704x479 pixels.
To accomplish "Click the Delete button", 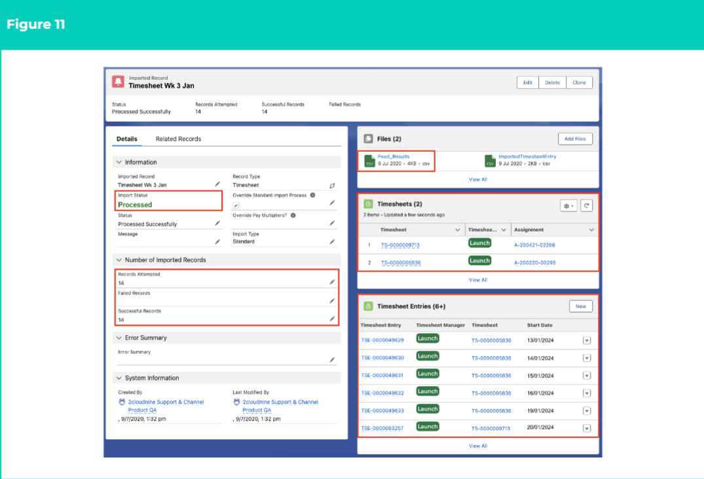I will pos(552,82).
